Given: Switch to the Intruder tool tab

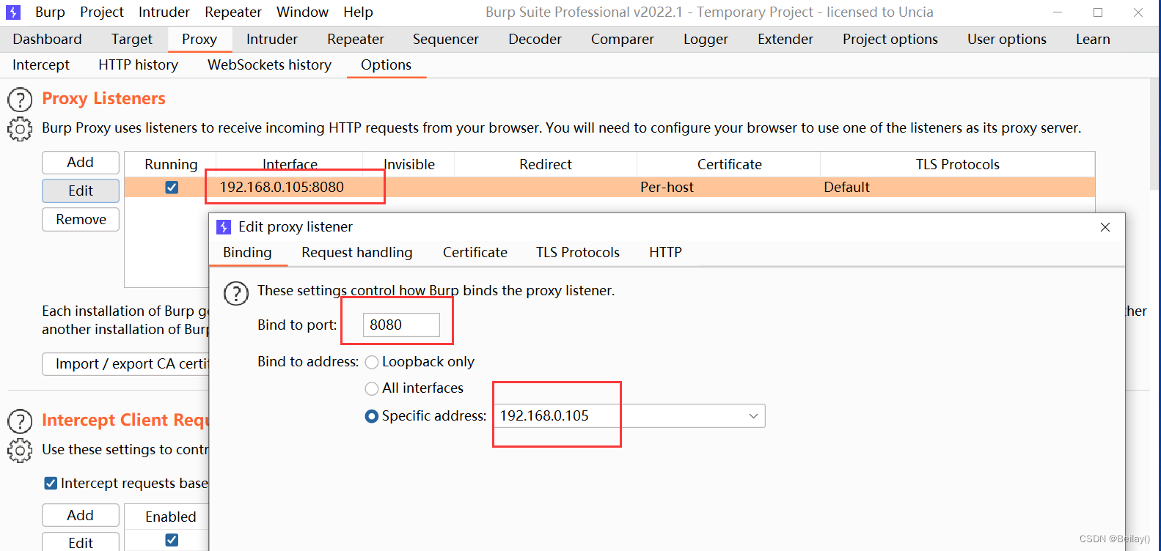Looking at the screenshot, I should tap(272, 40).
